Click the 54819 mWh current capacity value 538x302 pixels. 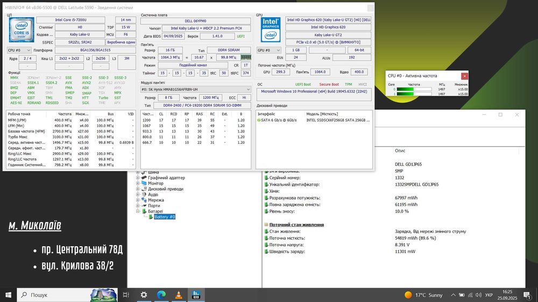tap(415, 238)
